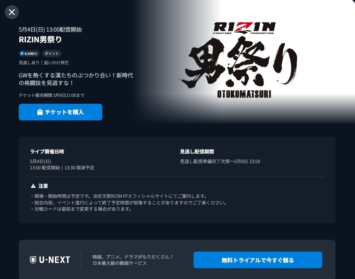Click the 5月4日(日) 13:00配信開始 date line
Viewport: 355px width, 279px height.
click(50, 29)
